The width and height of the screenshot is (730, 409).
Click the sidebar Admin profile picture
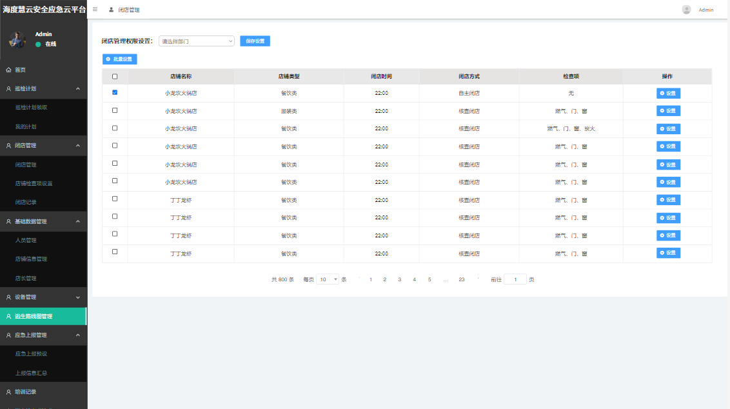coord(17,39)
